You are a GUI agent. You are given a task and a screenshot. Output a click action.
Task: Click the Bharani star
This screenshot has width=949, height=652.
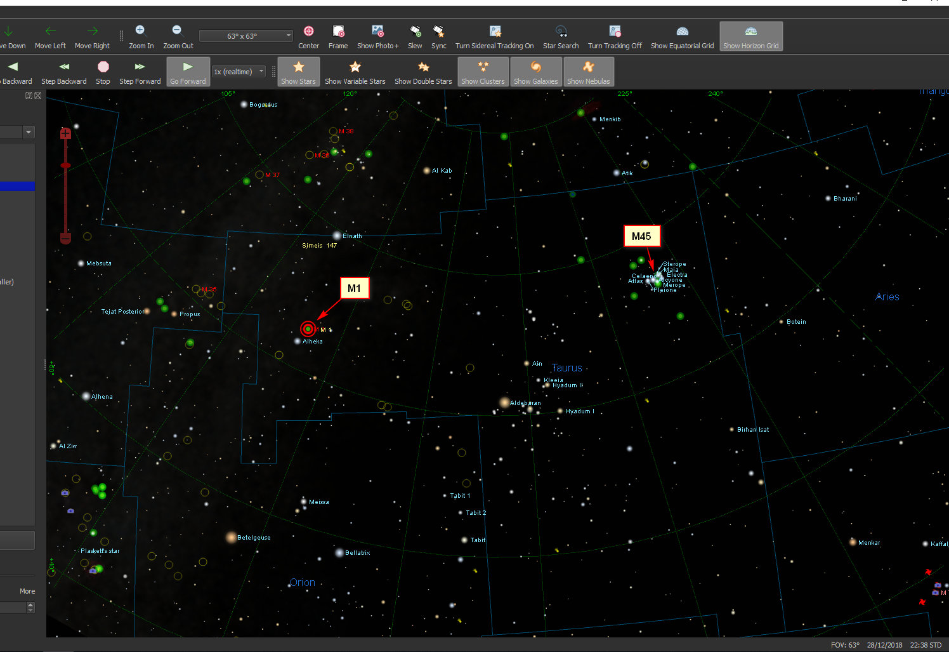click(828, 198)
